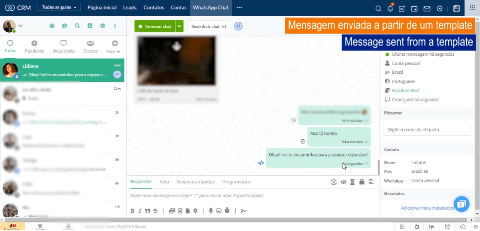This screenshot has width=480, height=231.
Task: Open the calendar icon in top bar
Action: pos(414,9)
